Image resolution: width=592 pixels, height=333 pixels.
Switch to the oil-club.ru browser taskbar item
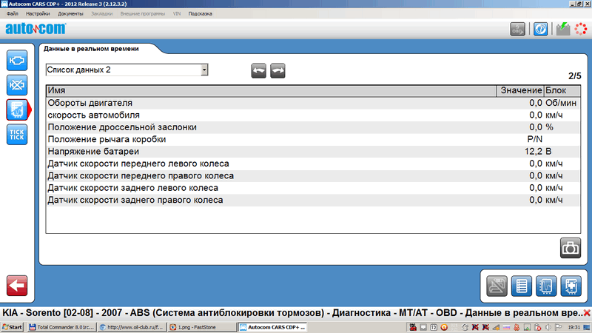[x=132, y=327]
